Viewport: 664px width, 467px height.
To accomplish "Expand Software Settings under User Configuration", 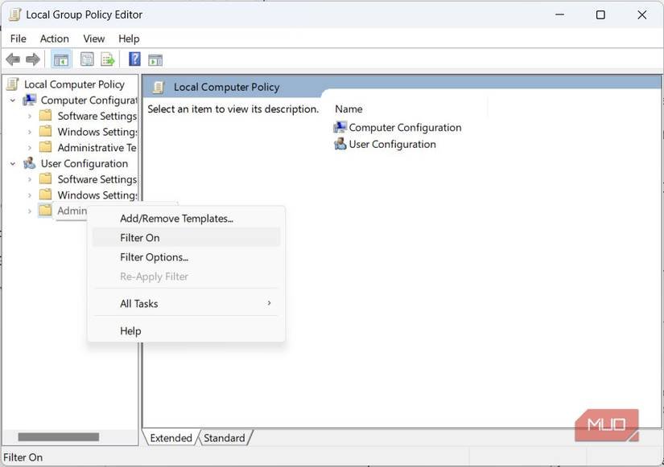I will [30, 179].
